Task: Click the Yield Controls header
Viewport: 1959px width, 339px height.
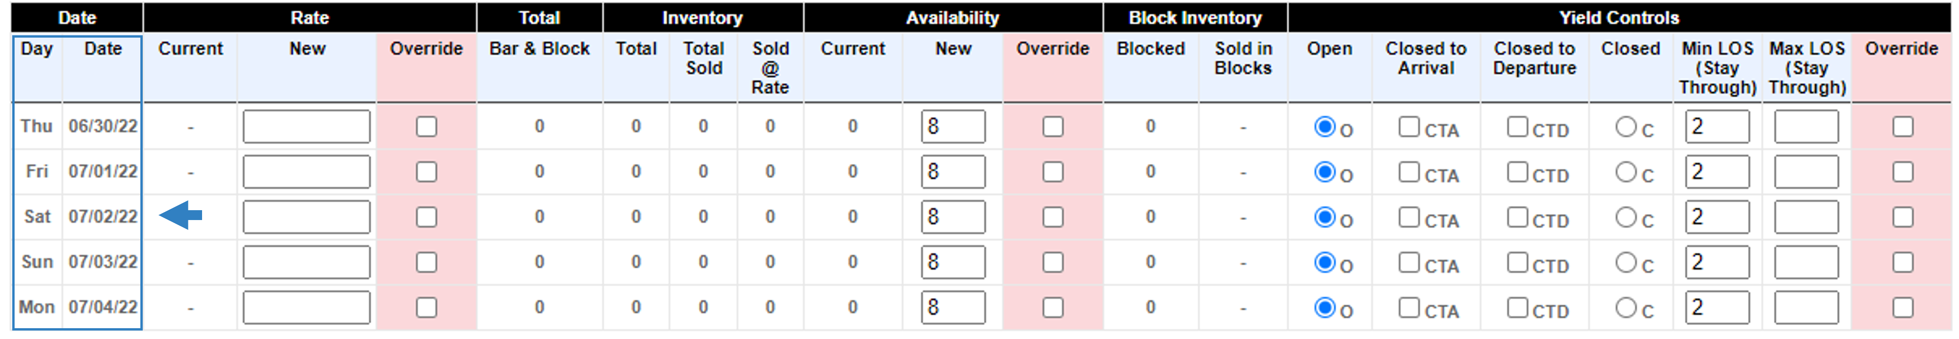Action: pos(1619,17)
